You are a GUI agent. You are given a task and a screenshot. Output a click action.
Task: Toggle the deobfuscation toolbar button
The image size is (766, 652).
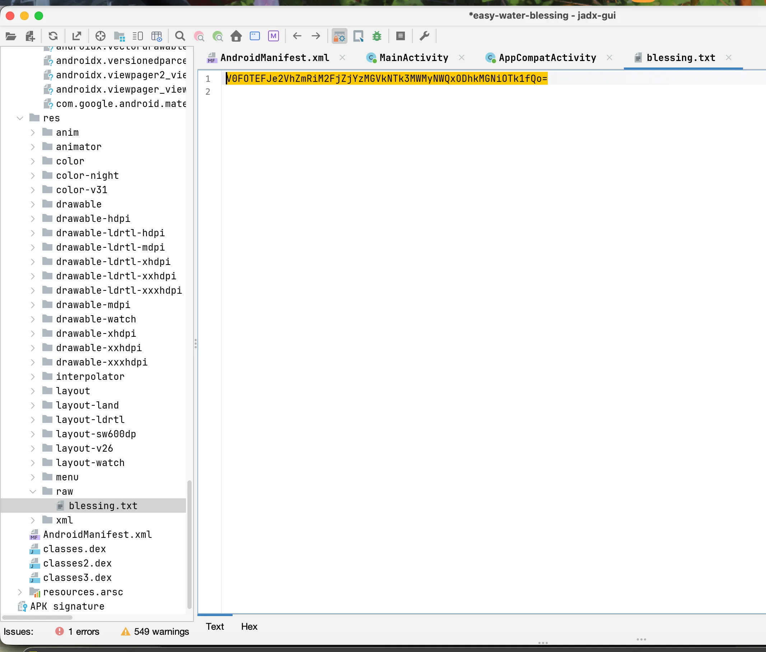point(339,36)
